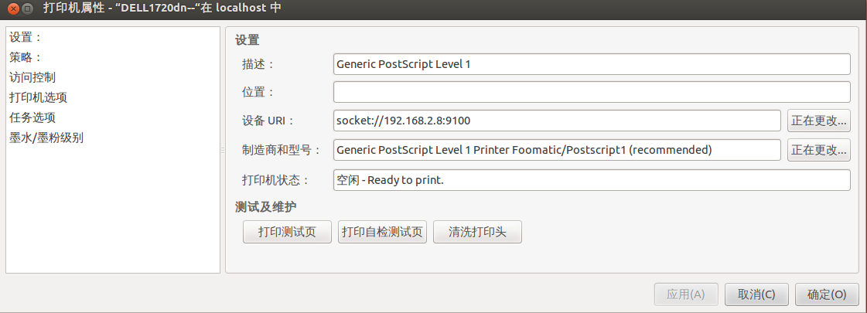
Task: Click the 打印机状态 Ready to print field
Action: click(592, 180)
